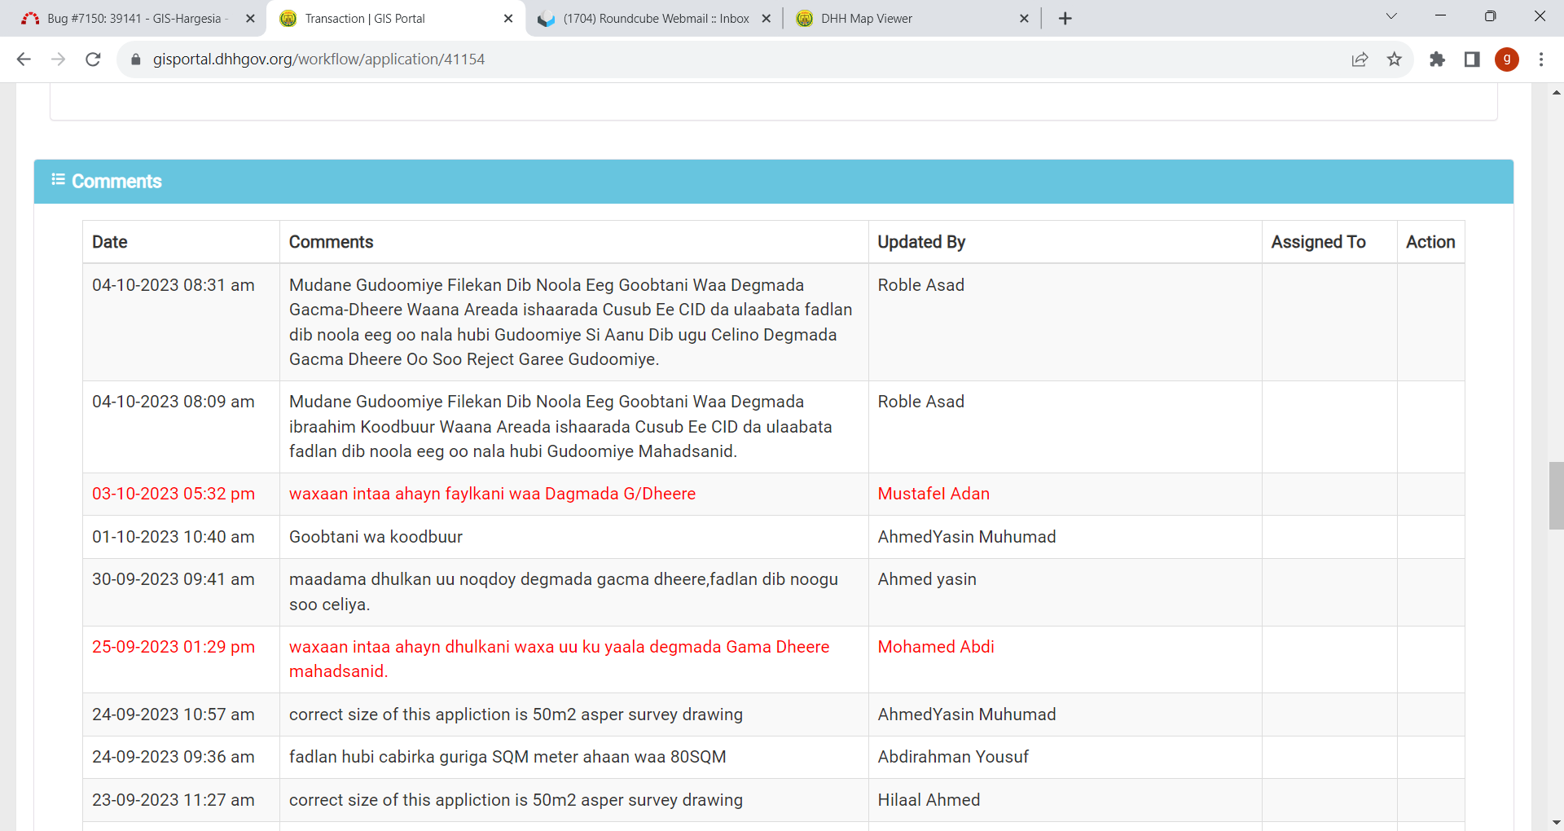The width and height of the screenshot is (1564, 831).
Task: Click the Comments column header
Action: (331, 242)
